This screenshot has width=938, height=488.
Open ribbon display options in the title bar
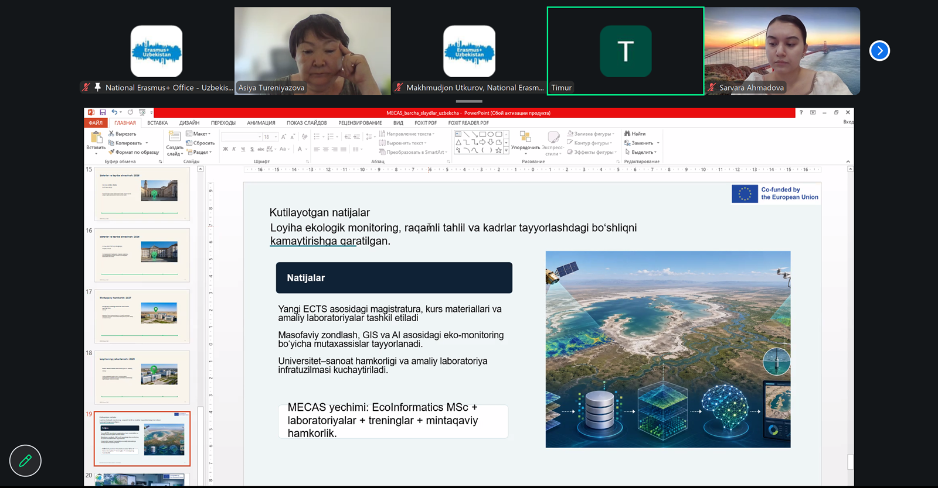[x=813, y=112]
